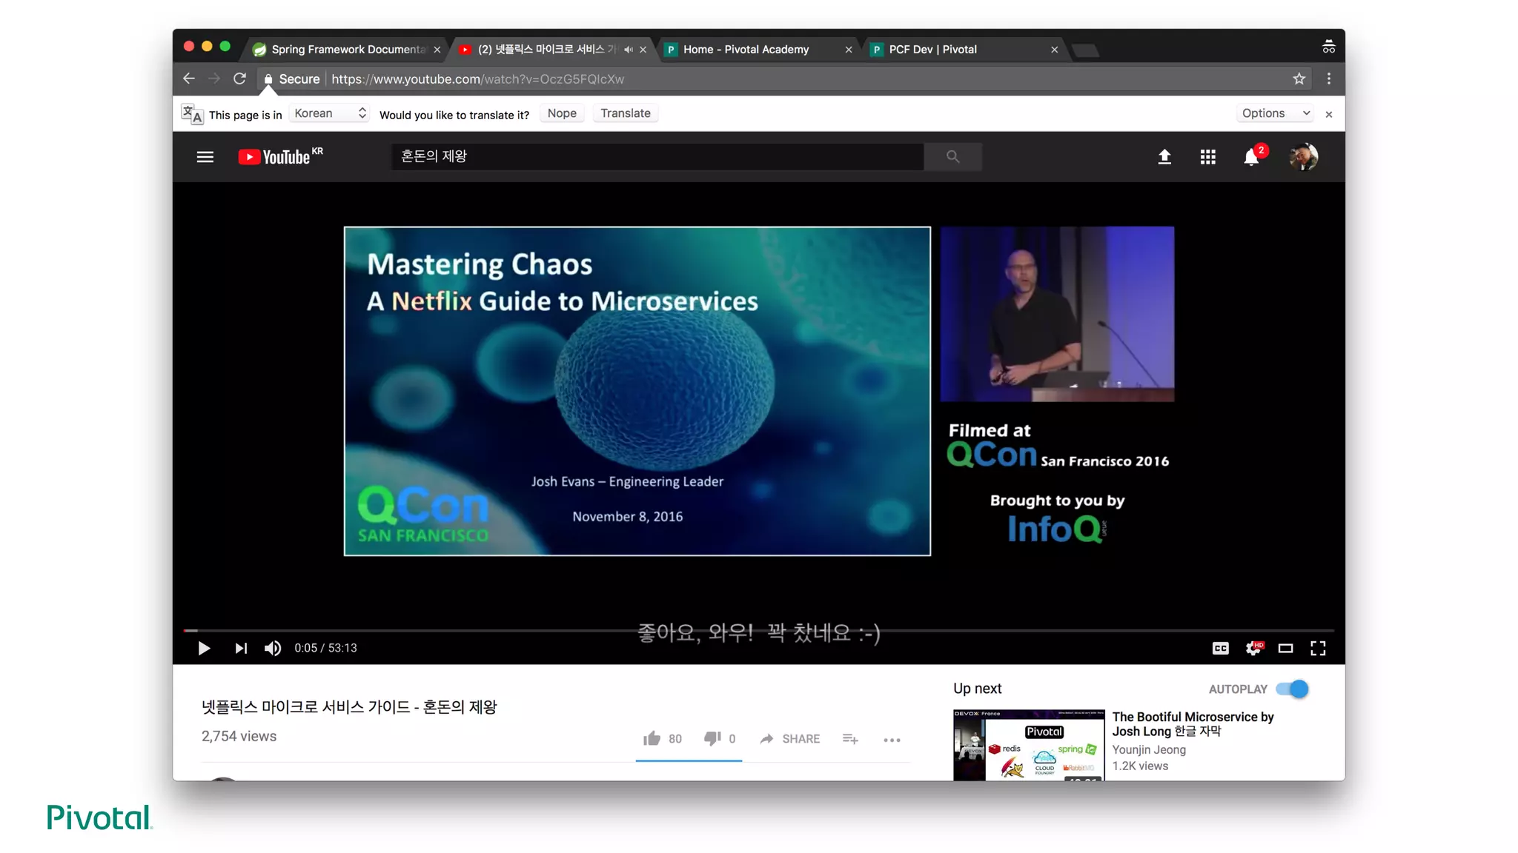Expand translate bar Options dropdown
The height and width of the screenshot is (853, 1518).
tap(1276, 113)
